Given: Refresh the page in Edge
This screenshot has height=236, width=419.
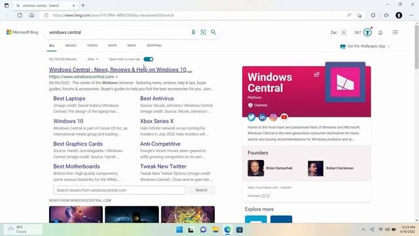Looking at the screenshot, I should [20, 15].
